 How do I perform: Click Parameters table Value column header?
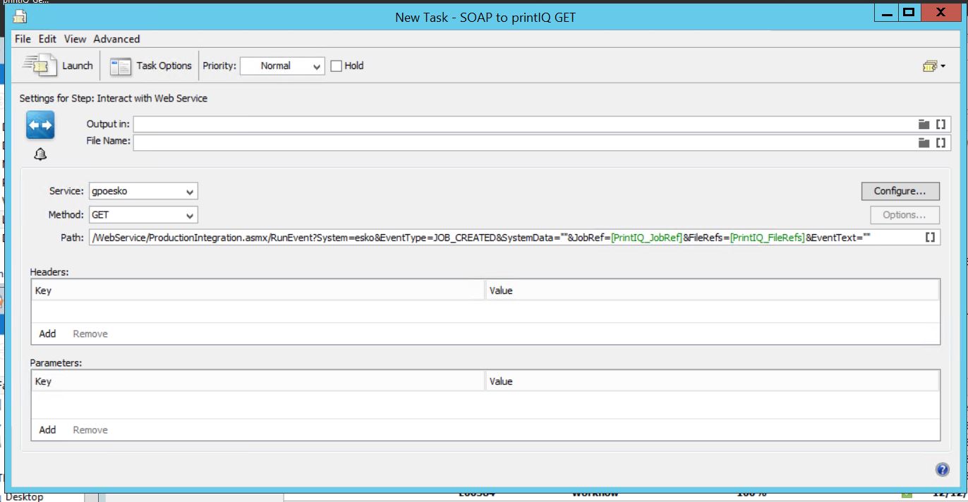coord(713,381)
